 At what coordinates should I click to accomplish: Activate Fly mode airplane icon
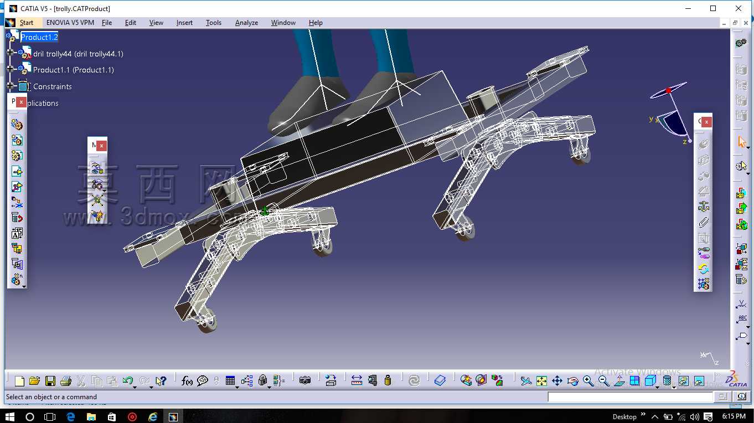[526, 381]
